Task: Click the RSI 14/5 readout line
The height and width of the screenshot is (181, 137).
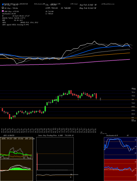Action: coord(16,16)
